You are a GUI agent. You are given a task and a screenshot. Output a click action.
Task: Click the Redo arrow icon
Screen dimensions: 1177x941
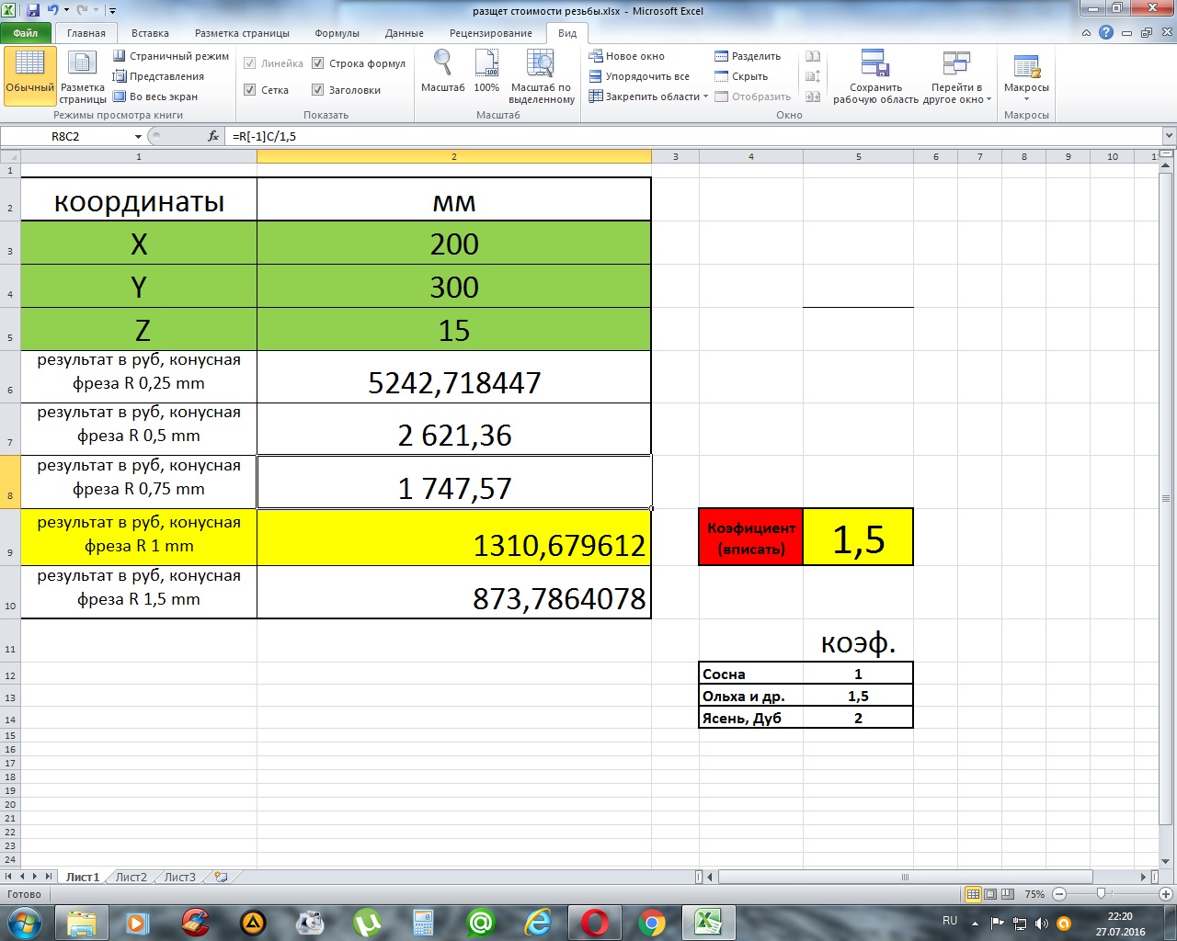(83, 10)
